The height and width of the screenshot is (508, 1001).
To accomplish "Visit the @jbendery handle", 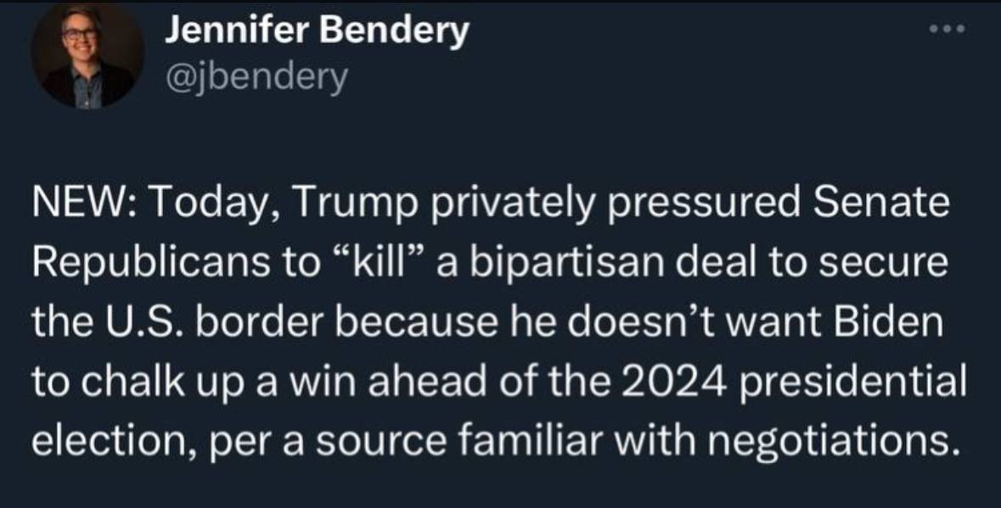I will coord(256,77).
